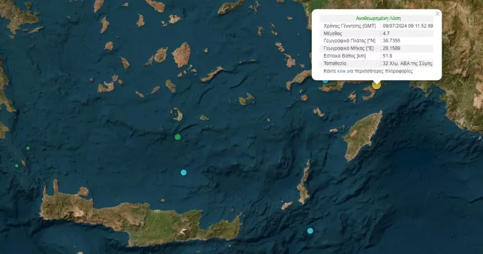Screen dimensions: 483x254
Task: Open the cyan marker southeast of Crete
Action: (310, 231)
